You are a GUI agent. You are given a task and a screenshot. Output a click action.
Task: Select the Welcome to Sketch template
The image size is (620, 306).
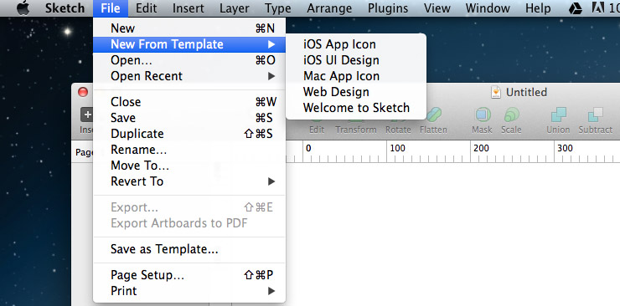point(356,108)
